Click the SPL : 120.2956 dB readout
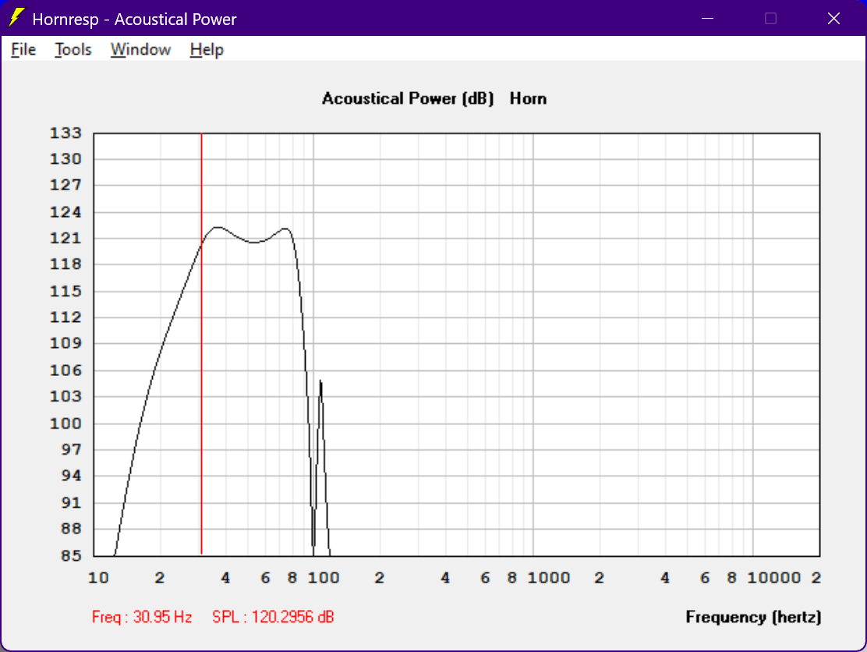This screenshot has width=867, height=652. pos(273,617)
